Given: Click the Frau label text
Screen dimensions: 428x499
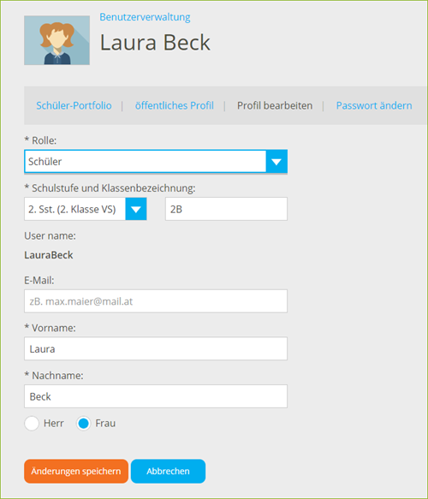Looking at the screenshot, I should [105, 424].
